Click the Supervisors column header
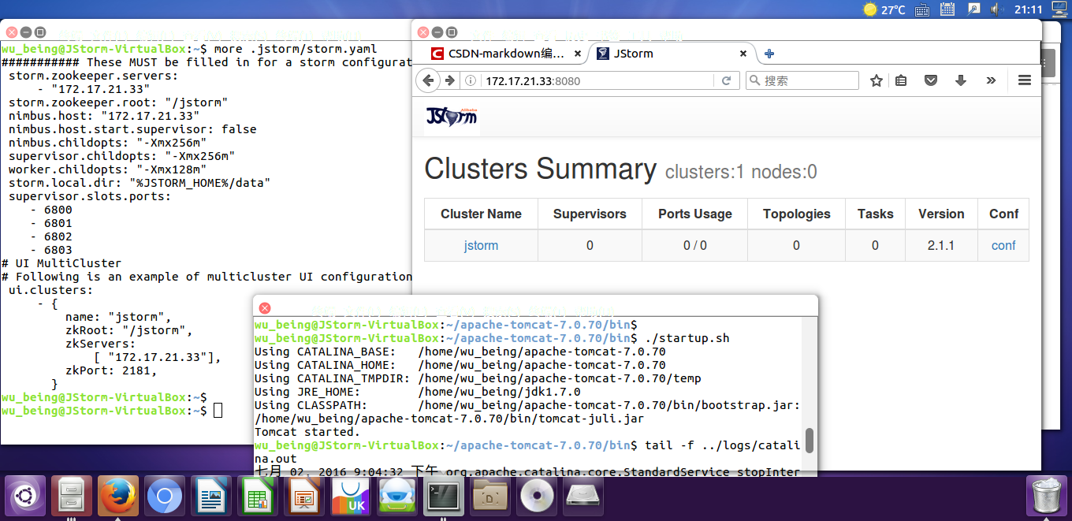 [590, 214]
